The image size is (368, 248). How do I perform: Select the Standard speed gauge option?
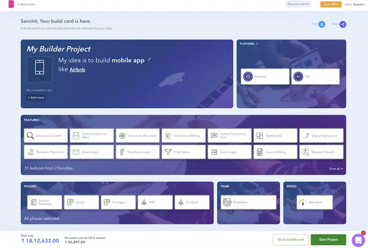[315, 202]
